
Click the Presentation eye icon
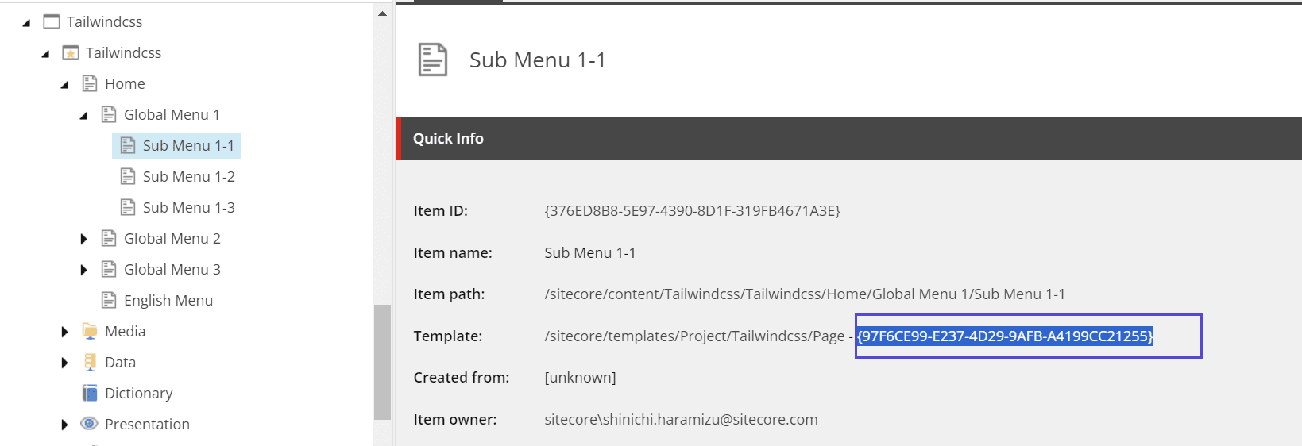[x=90, y=424]
